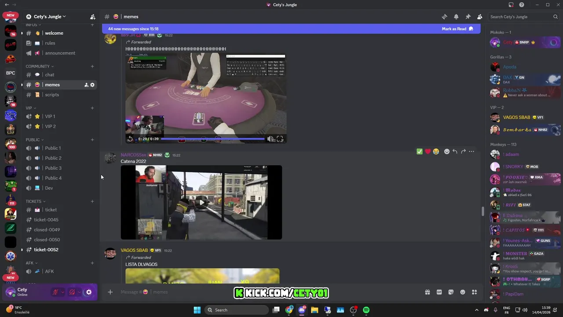
Task: Open Cety's Jungle server dropdown menu
Action: coord(50,17)
